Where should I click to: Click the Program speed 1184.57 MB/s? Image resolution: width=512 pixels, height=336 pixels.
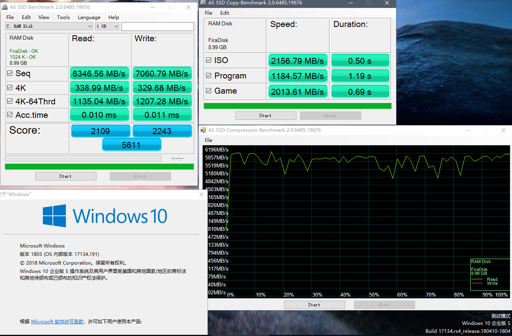298,76
